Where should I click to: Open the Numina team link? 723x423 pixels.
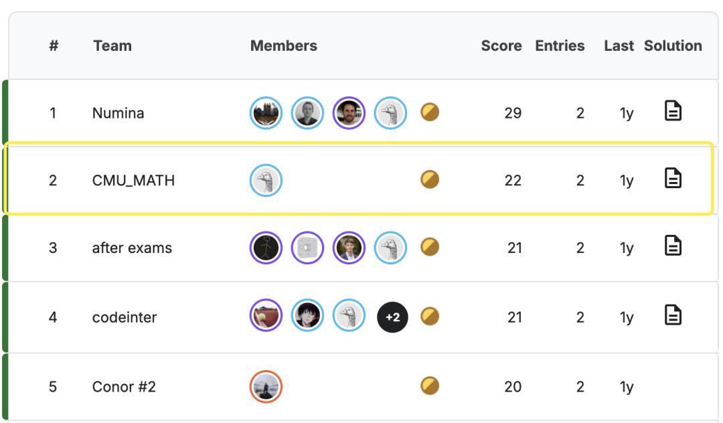[118, 113]
